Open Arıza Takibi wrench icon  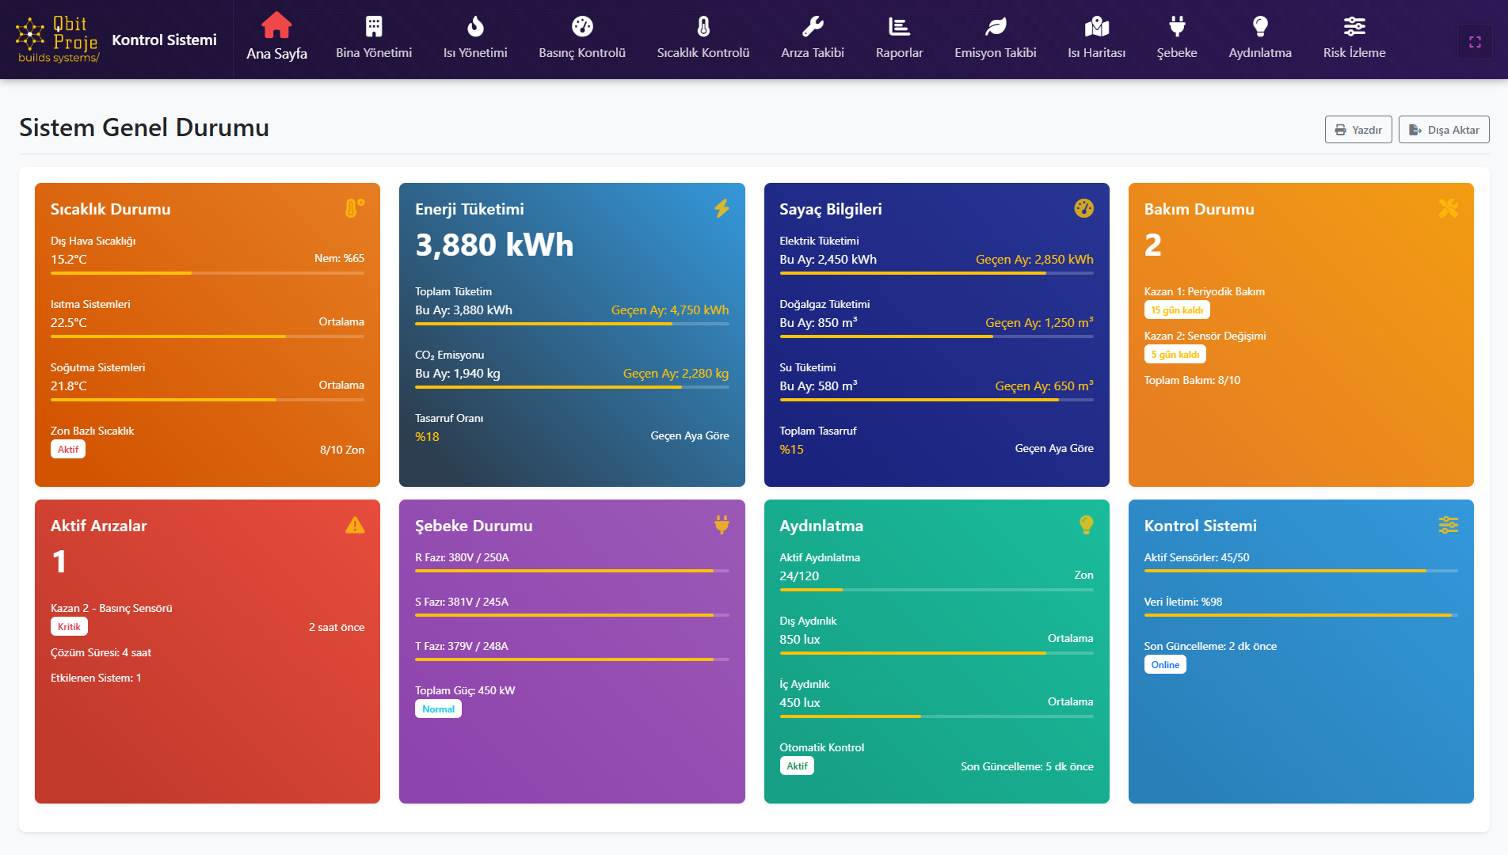point(812,26)
